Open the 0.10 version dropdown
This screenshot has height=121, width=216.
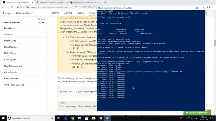pyautogui.click(x=41, y=23)
